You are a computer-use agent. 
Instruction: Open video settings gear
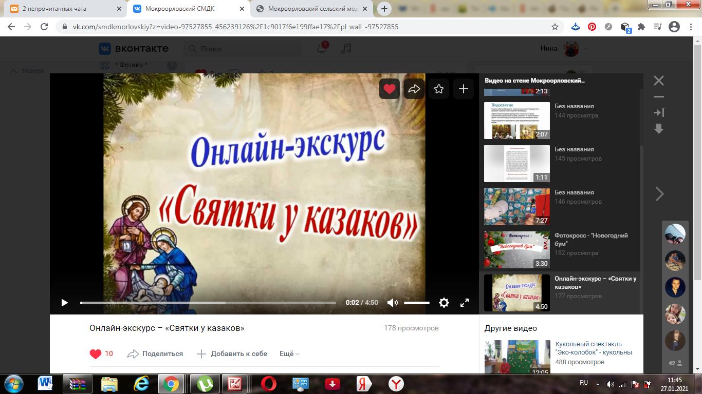tap(444, 303)
